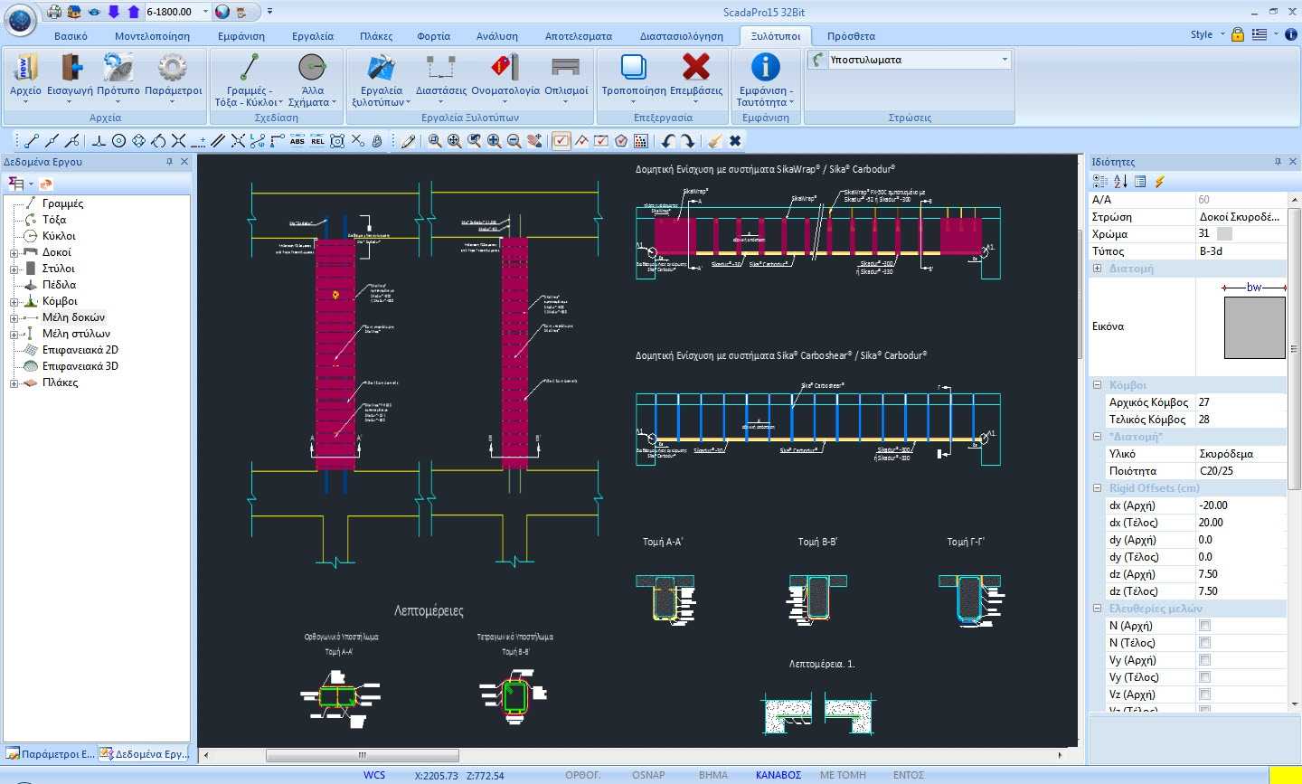Click the printer icon in quick access bar
The height and width of the screenshot is (784, 1302).
54,12
